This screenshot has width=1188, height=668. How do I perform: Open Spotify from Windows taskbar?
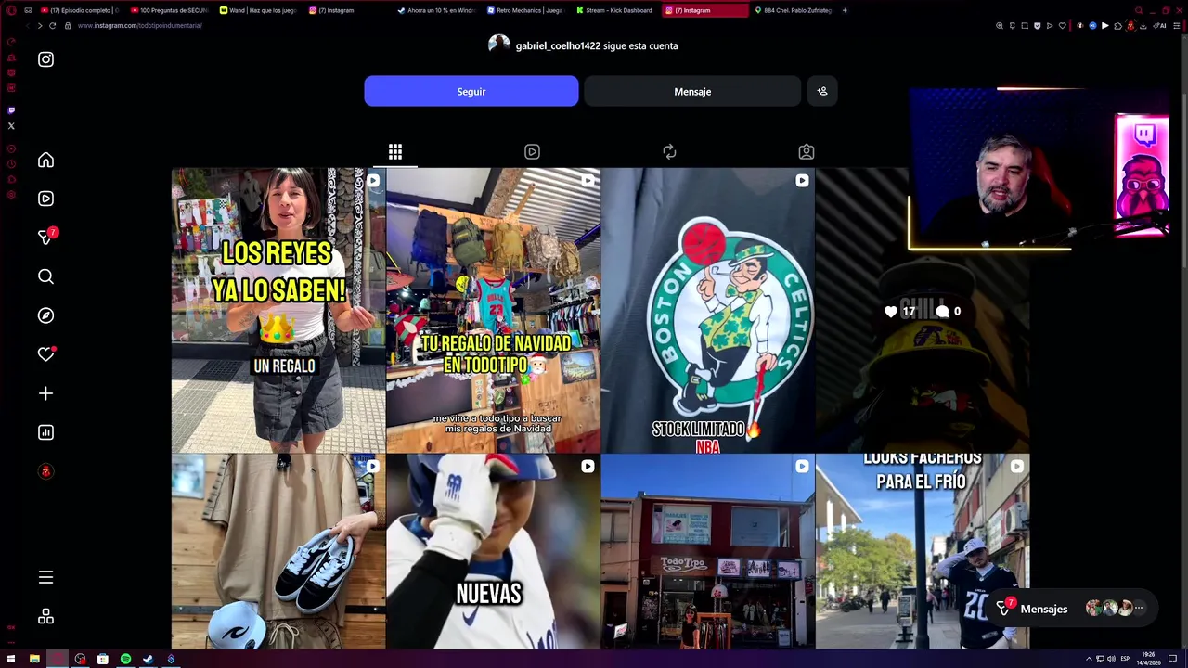click(x=125, y=659)
